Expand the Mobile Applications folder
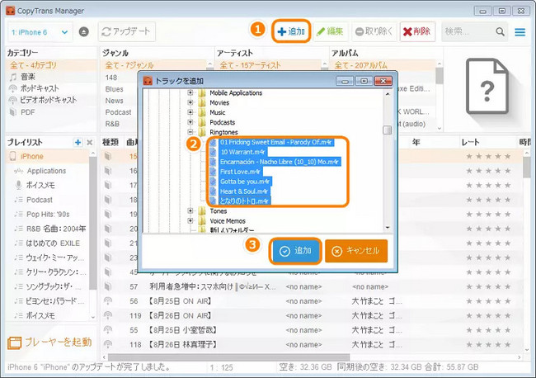Screen dimensions: 536x378 click(x=190, y=92)
